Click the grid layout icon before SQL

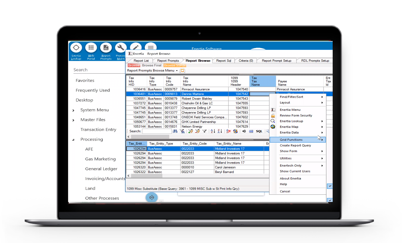pos(251,131)
